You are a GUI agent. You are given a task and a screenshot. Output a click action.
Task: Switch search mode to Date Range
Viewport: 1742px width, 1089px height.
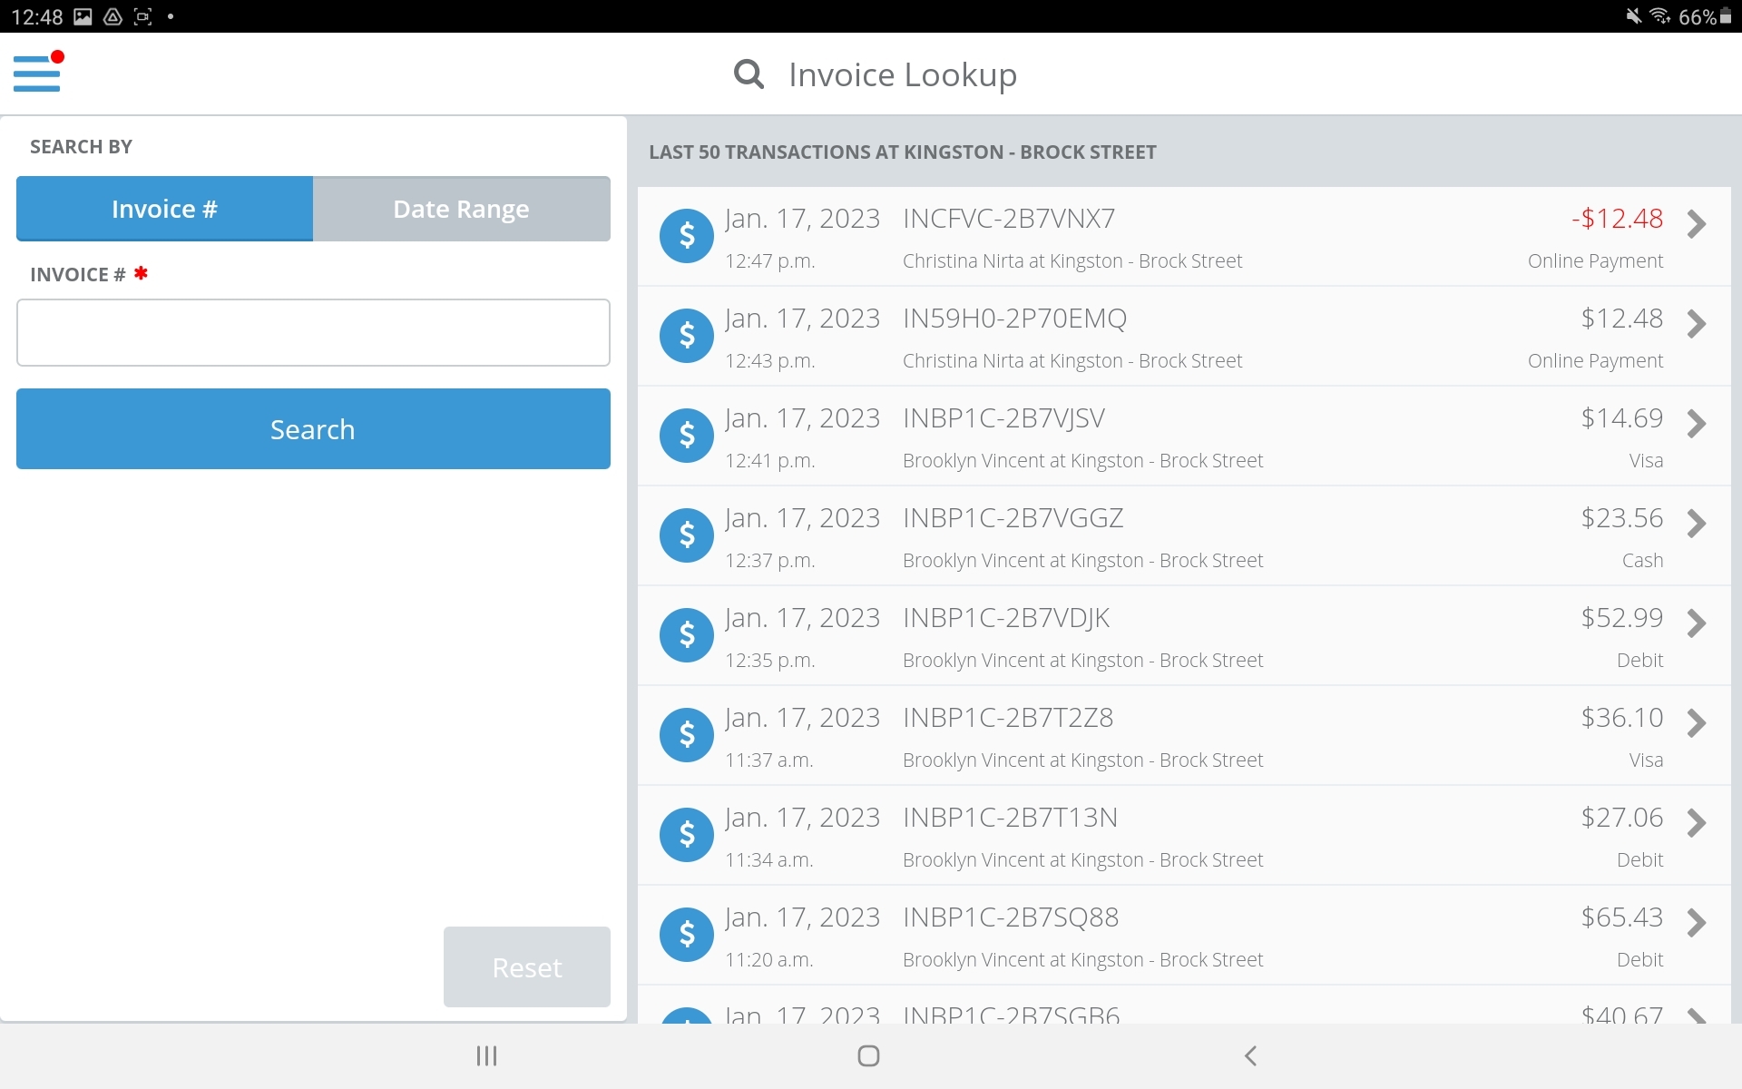click(461, 209)
